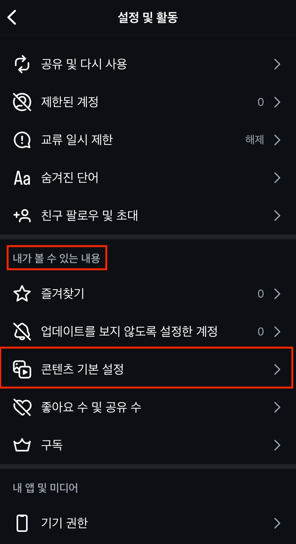Expand 숨겨진 단어 with its chevron

pyautogui.click(x=277, y=178)
